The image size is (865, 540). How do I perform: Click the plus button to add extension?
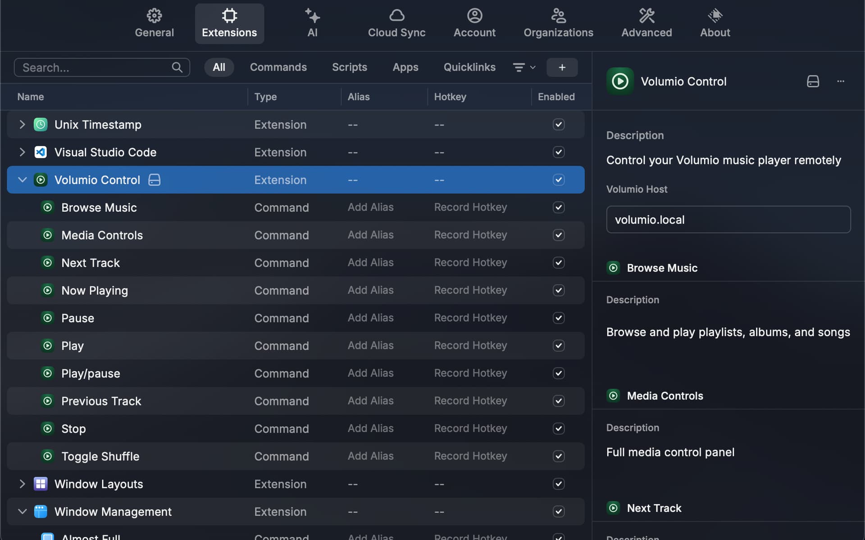(x=562, y=67)
